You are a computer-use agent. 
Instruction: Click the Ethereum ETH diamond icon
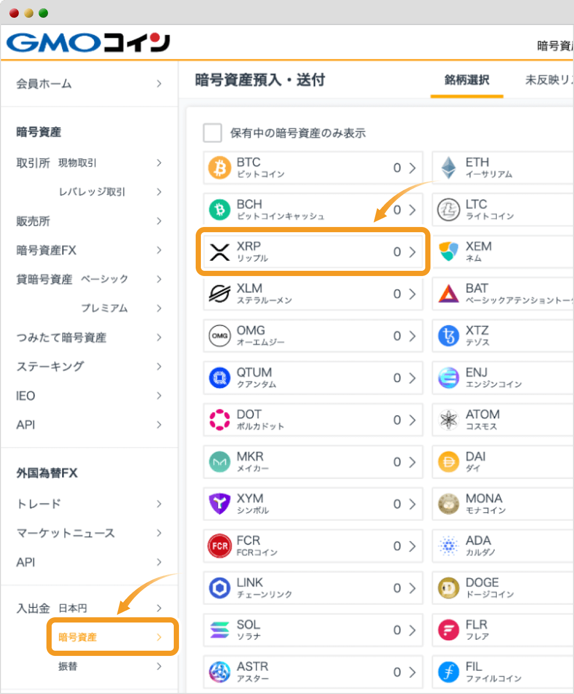449,168
